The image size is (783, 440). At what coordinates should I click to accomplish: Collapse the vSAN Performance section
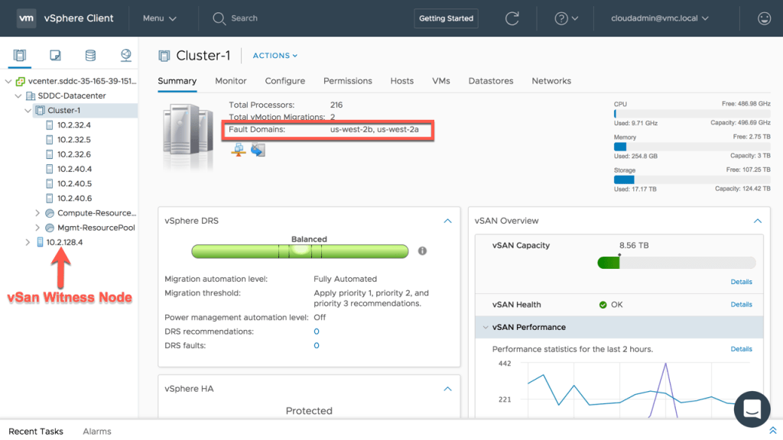485,327
